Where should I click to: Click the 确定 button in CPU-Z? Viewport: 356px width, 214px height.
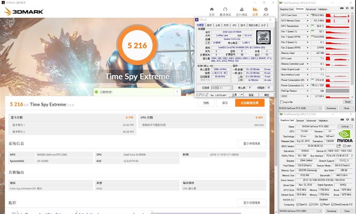click(x=267, y=95)
